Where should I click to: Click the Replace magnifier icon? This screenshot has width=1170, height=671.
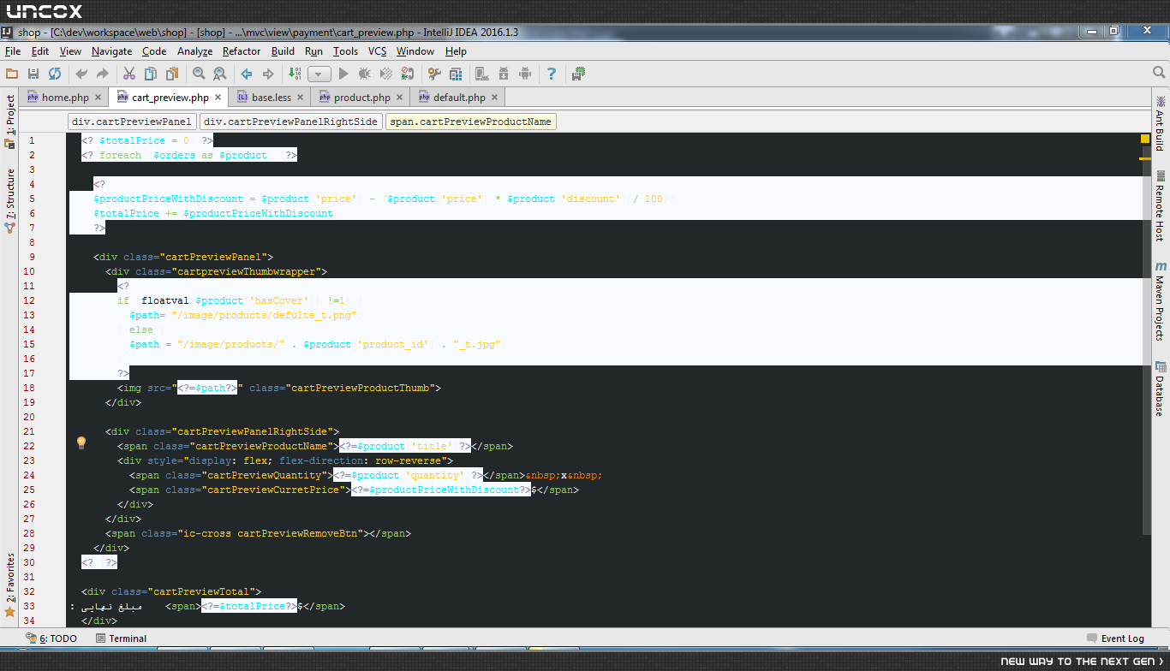220,74
